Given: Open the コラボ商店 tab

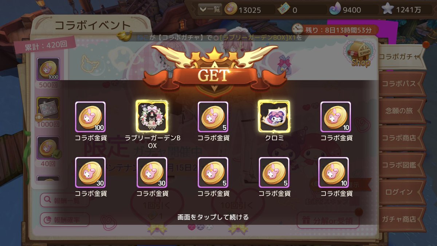Looking at the screenshot, I should point(399,138).
